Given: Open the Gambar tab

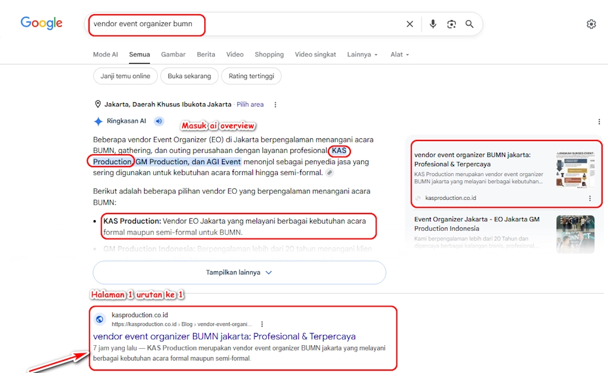Looking at the screenshot, I should 173,55.
